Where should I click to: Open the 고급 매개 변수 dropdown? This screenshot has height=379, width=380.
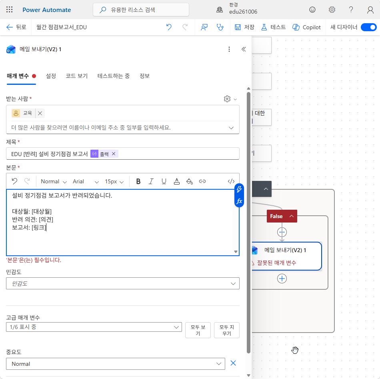pos(94,327)
